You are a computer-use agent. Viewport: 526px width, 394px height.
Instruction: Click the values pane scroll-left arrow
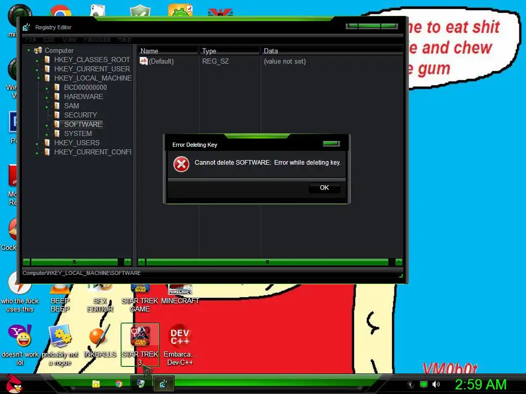coord(142,262)
